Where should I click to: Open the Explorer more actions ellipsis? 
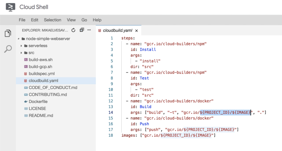(x=89, y=30)
